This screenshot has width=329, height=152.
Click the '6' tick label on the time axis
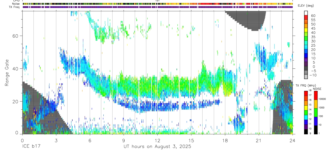pos(90,140)
